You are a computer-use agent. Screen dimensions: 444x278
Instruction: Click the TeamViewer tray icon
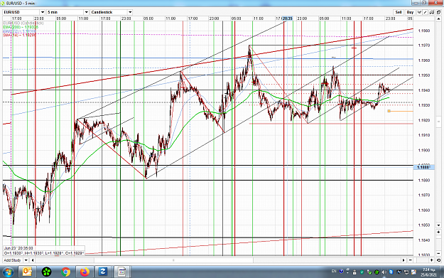click(x=391, y=272)
